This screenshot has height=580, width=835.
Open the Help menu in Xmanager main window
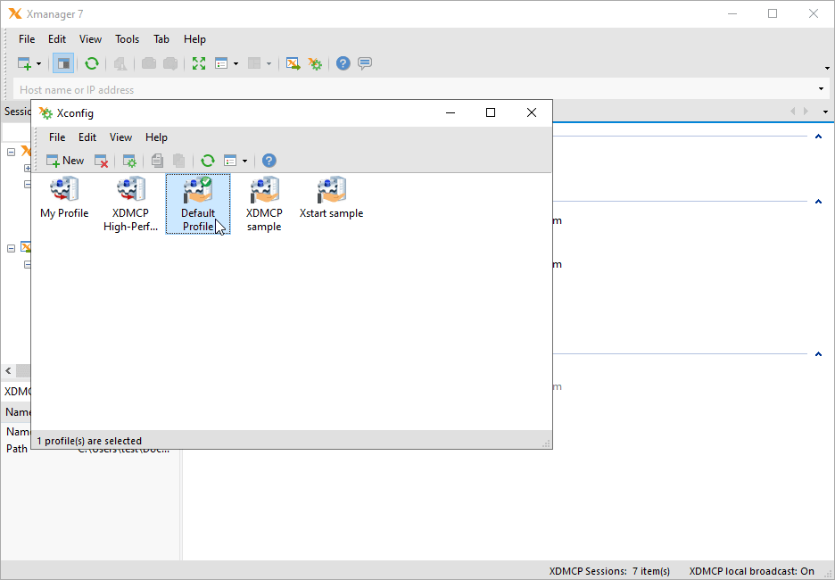click(194, 39)
